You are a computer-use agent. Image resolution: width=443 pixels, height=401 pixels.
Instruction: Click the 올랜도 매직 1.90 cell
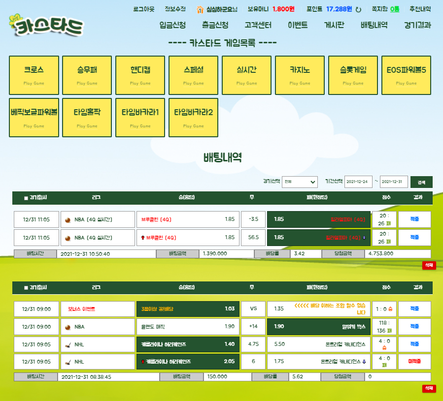click(x=188, y=327)
